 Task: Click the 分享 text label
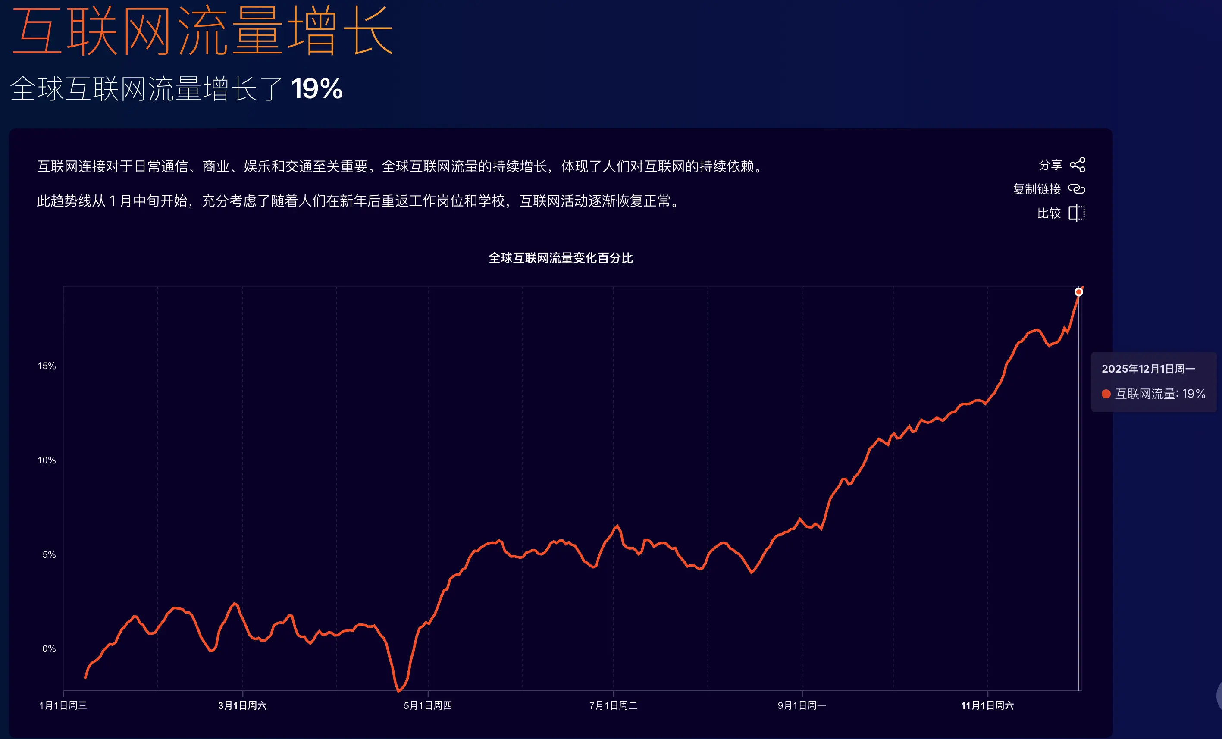click(1050, 165)
